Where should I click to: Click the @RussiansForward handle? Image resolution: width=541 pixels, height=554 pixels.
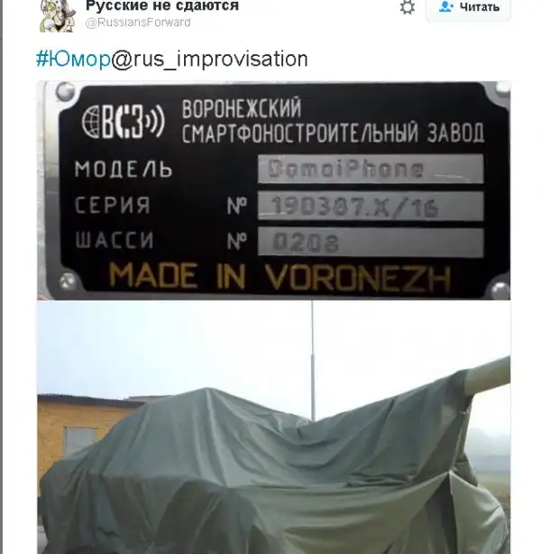pyautogui.click(x=138, y=23)
